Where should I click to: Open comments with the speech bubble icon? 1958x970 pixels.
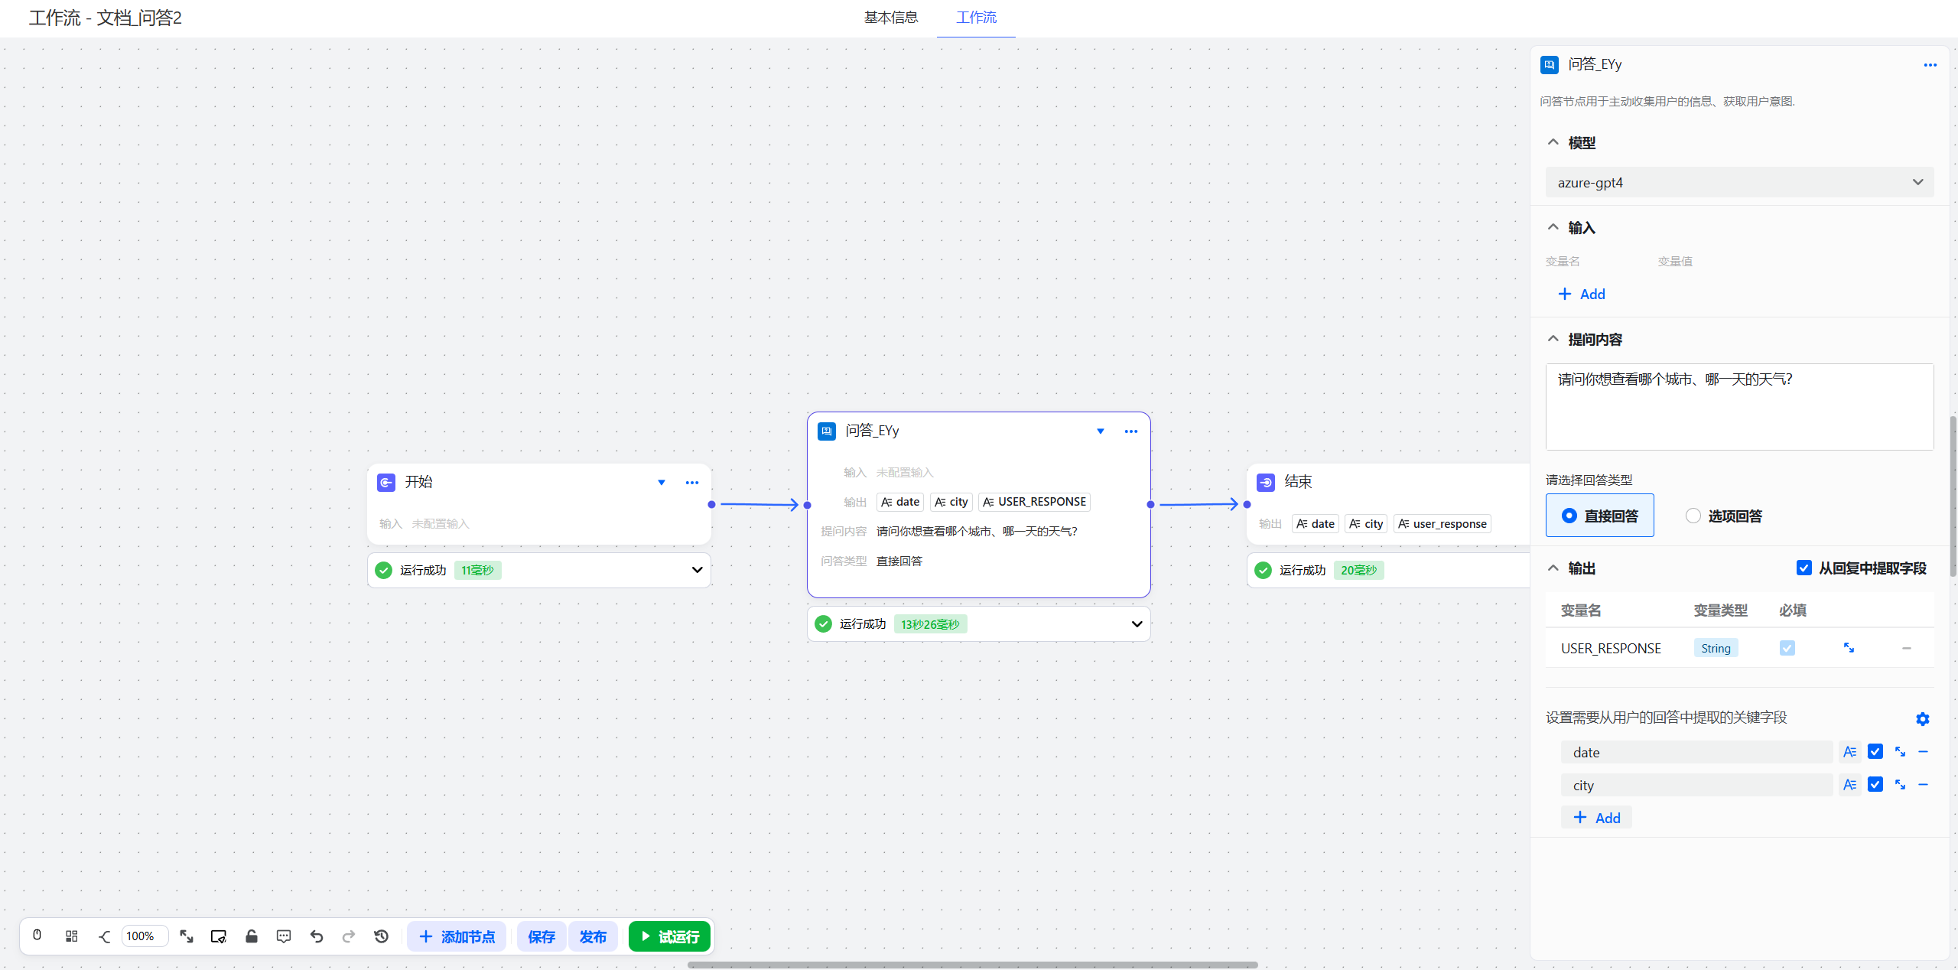[284, 936]
